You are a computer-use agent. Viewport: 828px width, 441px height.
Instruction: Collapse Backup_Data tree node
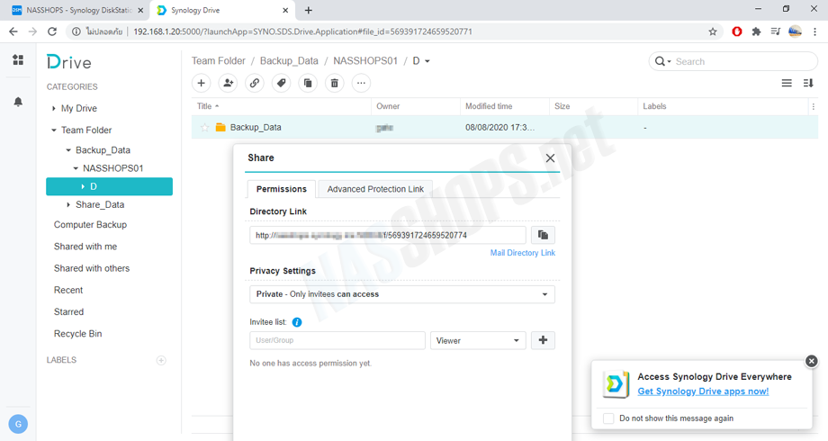pos(68,150)
